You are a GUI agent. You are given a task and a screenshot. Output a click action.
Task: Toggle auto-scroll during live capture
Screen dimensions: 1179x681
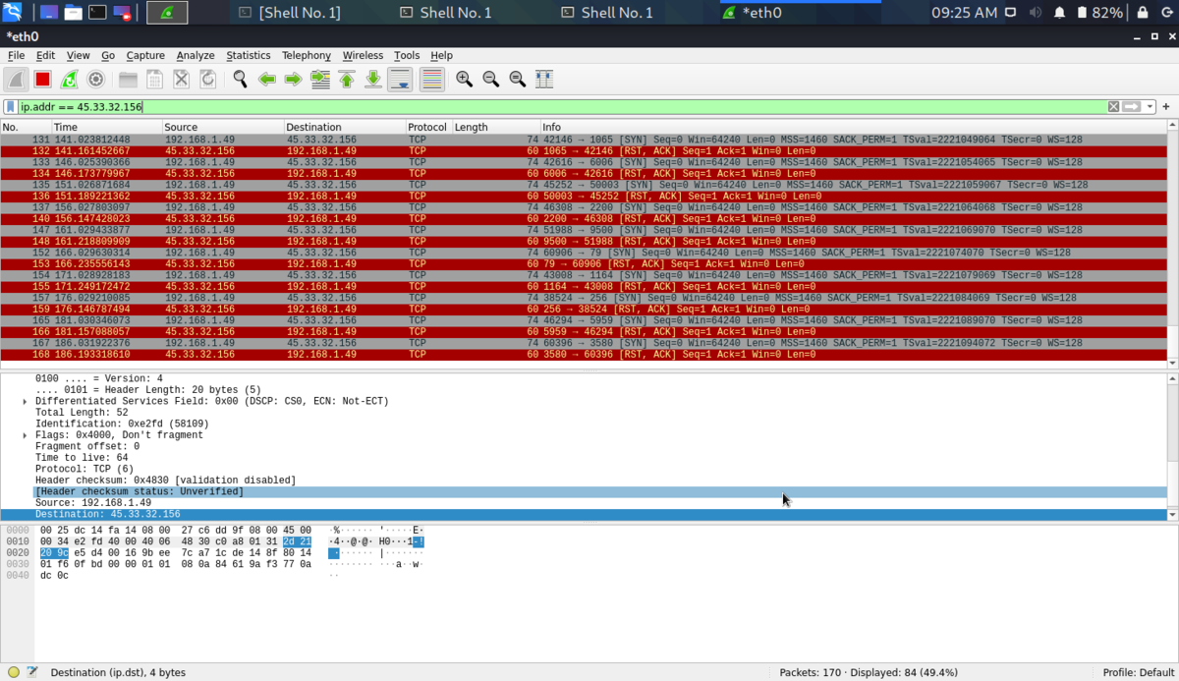399,80
